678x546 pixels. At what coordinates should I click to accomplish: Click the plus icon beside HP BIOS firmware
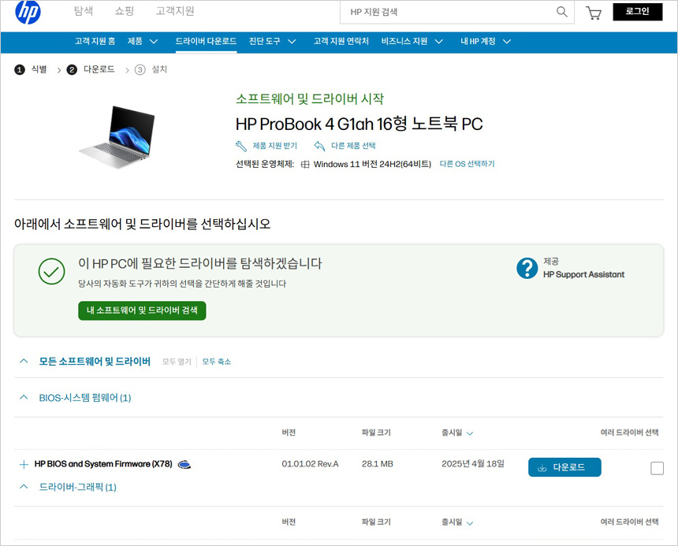point(24,465)
